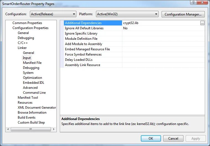Open the help question mark in the title bar
This screenshot has height=146, width=210.
pyautogui.click(x=193, y=2)
